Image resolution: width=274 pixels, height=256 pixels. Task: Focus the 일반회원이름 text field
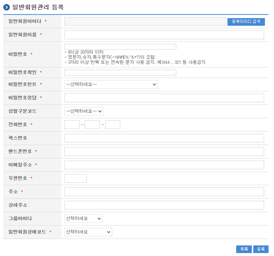(164, 35)
